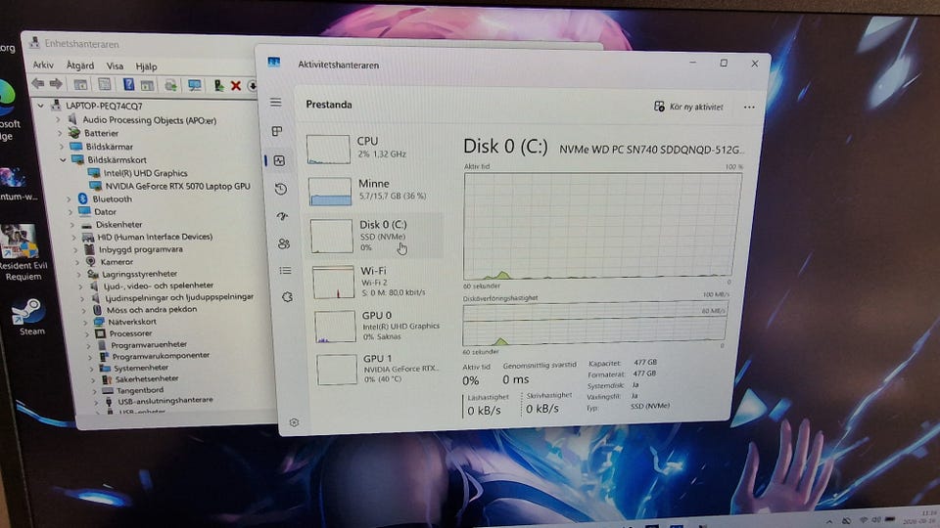This screenshot has width=940, height=528.
Task: Open Startup apps icon in Task Manager sidebar
Action: tap(282, 216)
